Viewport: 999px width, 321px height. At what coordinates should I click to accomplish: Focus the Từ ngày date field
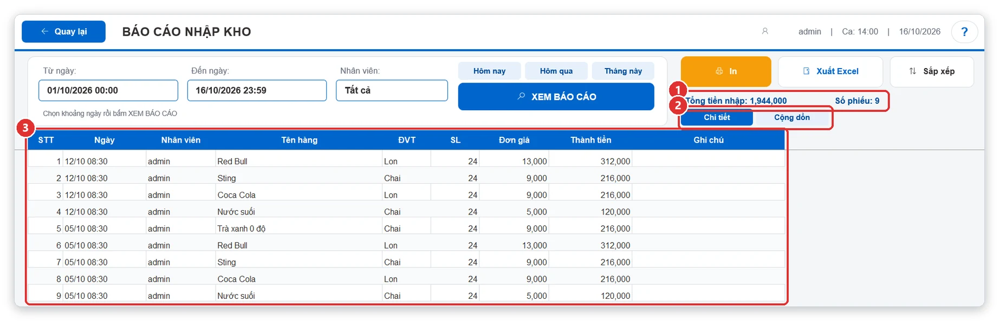pos(108,90)
